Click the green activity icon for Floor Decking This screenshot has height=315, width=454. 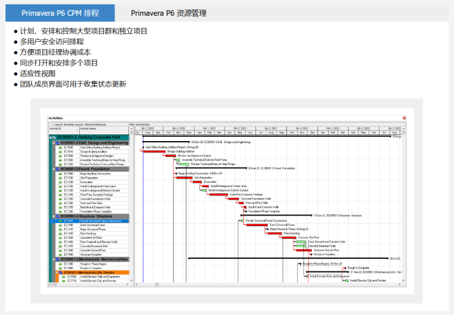point(60,234)
